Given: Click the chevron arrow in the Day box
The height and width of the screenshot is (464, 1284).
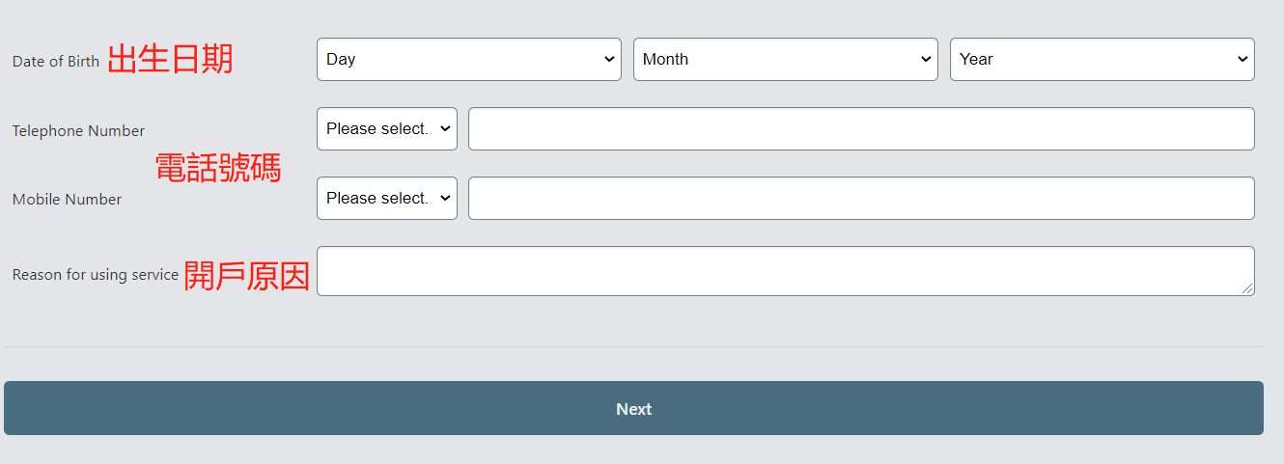Looking at the screenshot, I should tap(608, 60).
